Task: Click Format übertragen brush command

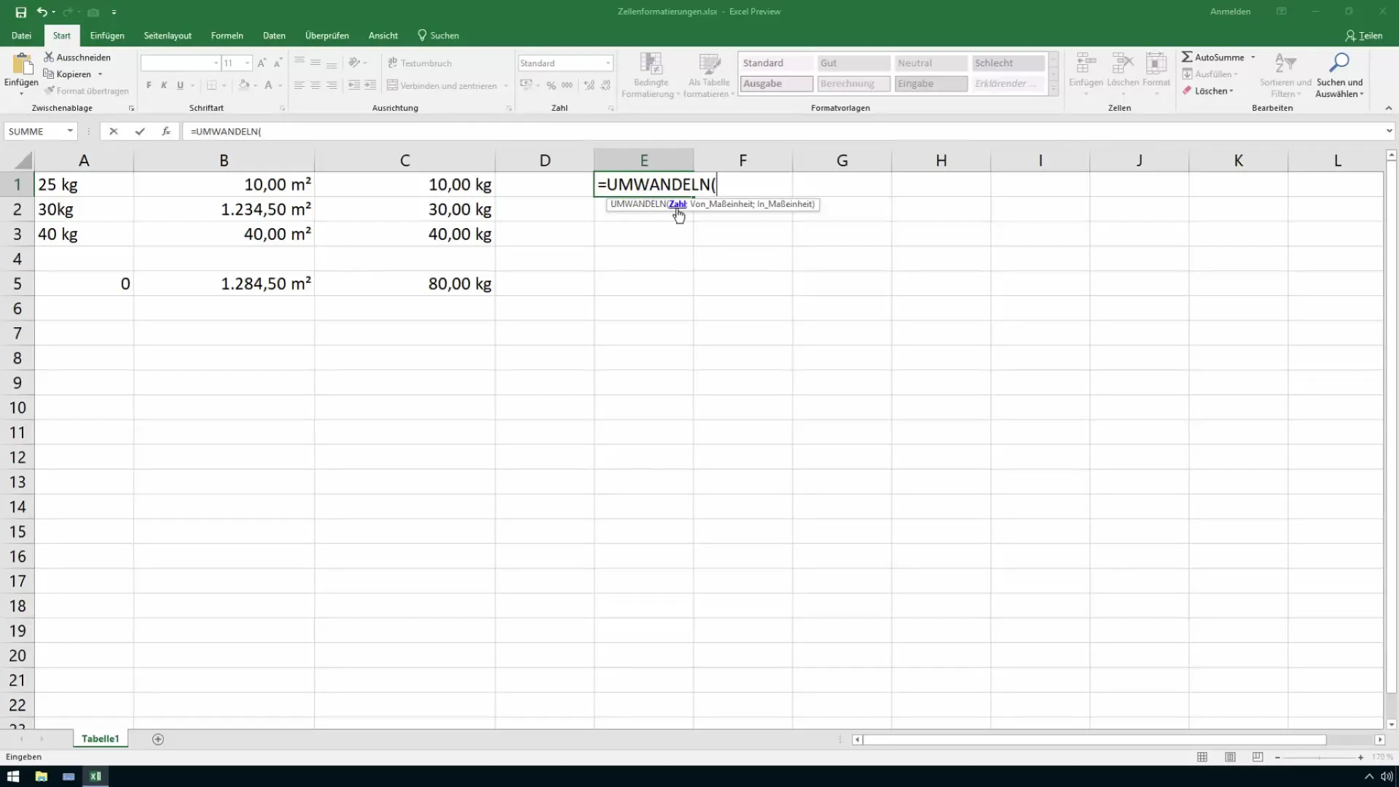Action: [86, 91]
